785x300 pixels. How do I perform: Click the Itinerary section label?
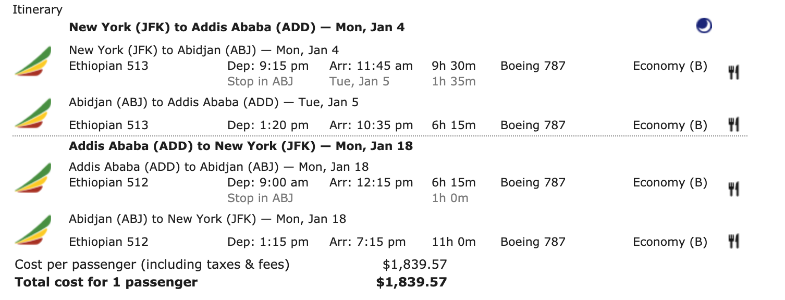click(x=38, y=9)
